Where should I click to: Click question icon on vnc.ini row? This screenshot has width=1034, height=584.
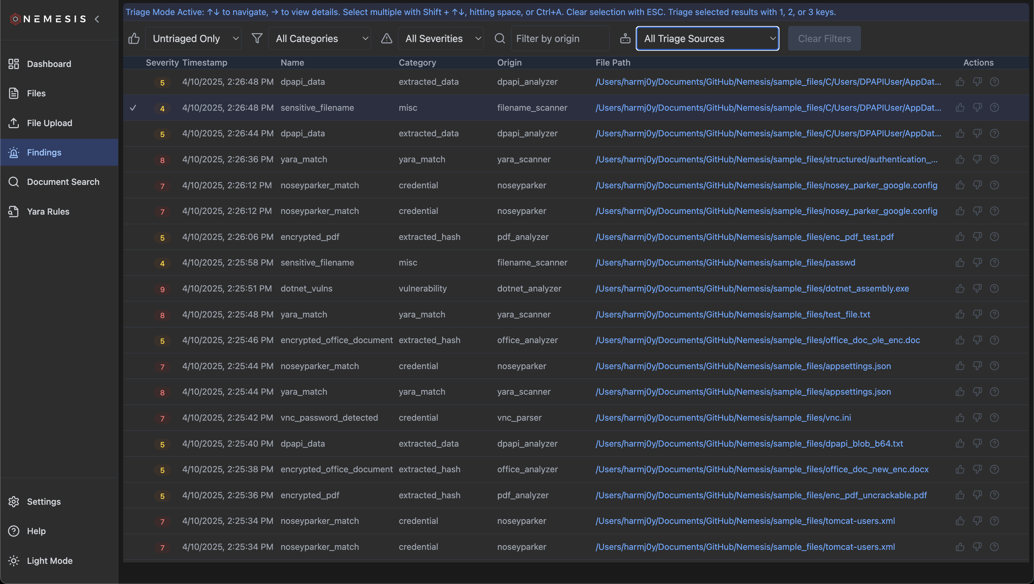coord(994,418)
